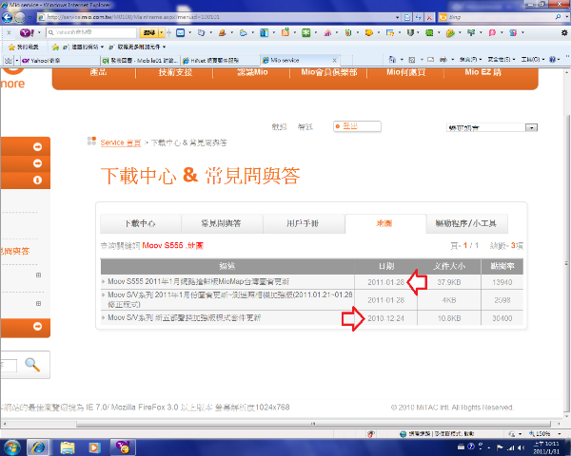
Task: Click the red Stop loading button
Action: click(429, 17)
